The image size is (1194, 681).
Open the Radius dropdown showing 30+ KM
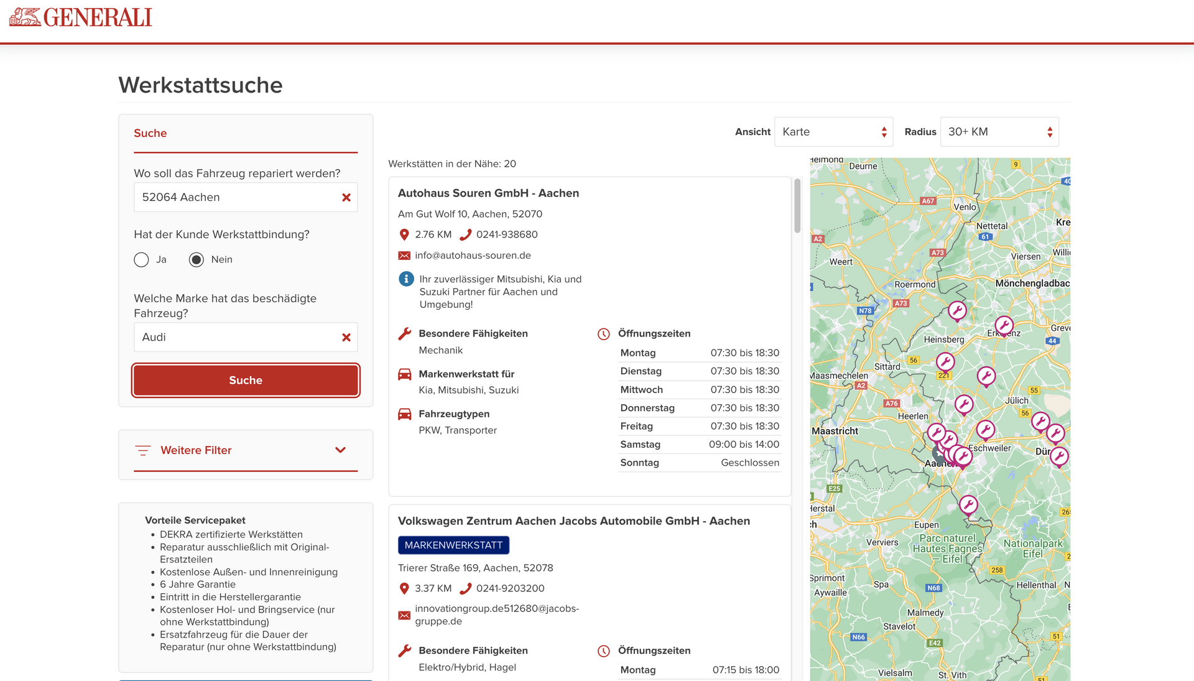(x=999, y=132)
